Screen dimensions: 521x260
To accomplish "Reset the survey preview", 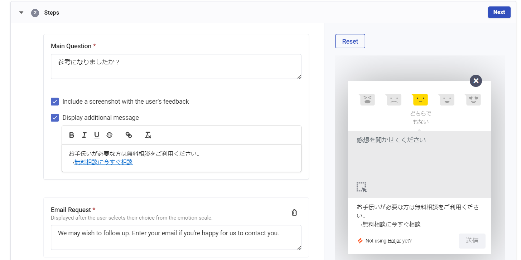I will tap(350, 41).
